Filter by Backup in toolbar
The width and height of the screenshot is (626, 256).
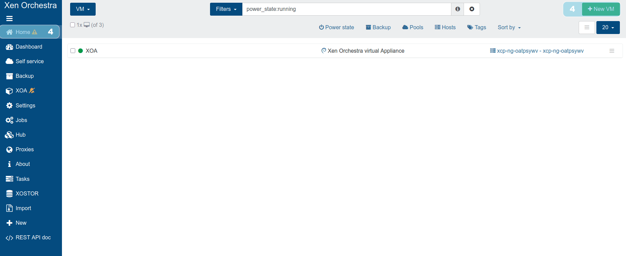[x=378, y=28]
